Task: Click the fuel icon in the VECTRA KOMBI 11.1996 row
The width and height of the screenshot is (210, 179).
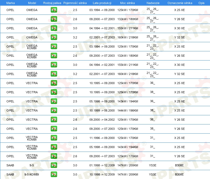Action: (x=54, y=138)
